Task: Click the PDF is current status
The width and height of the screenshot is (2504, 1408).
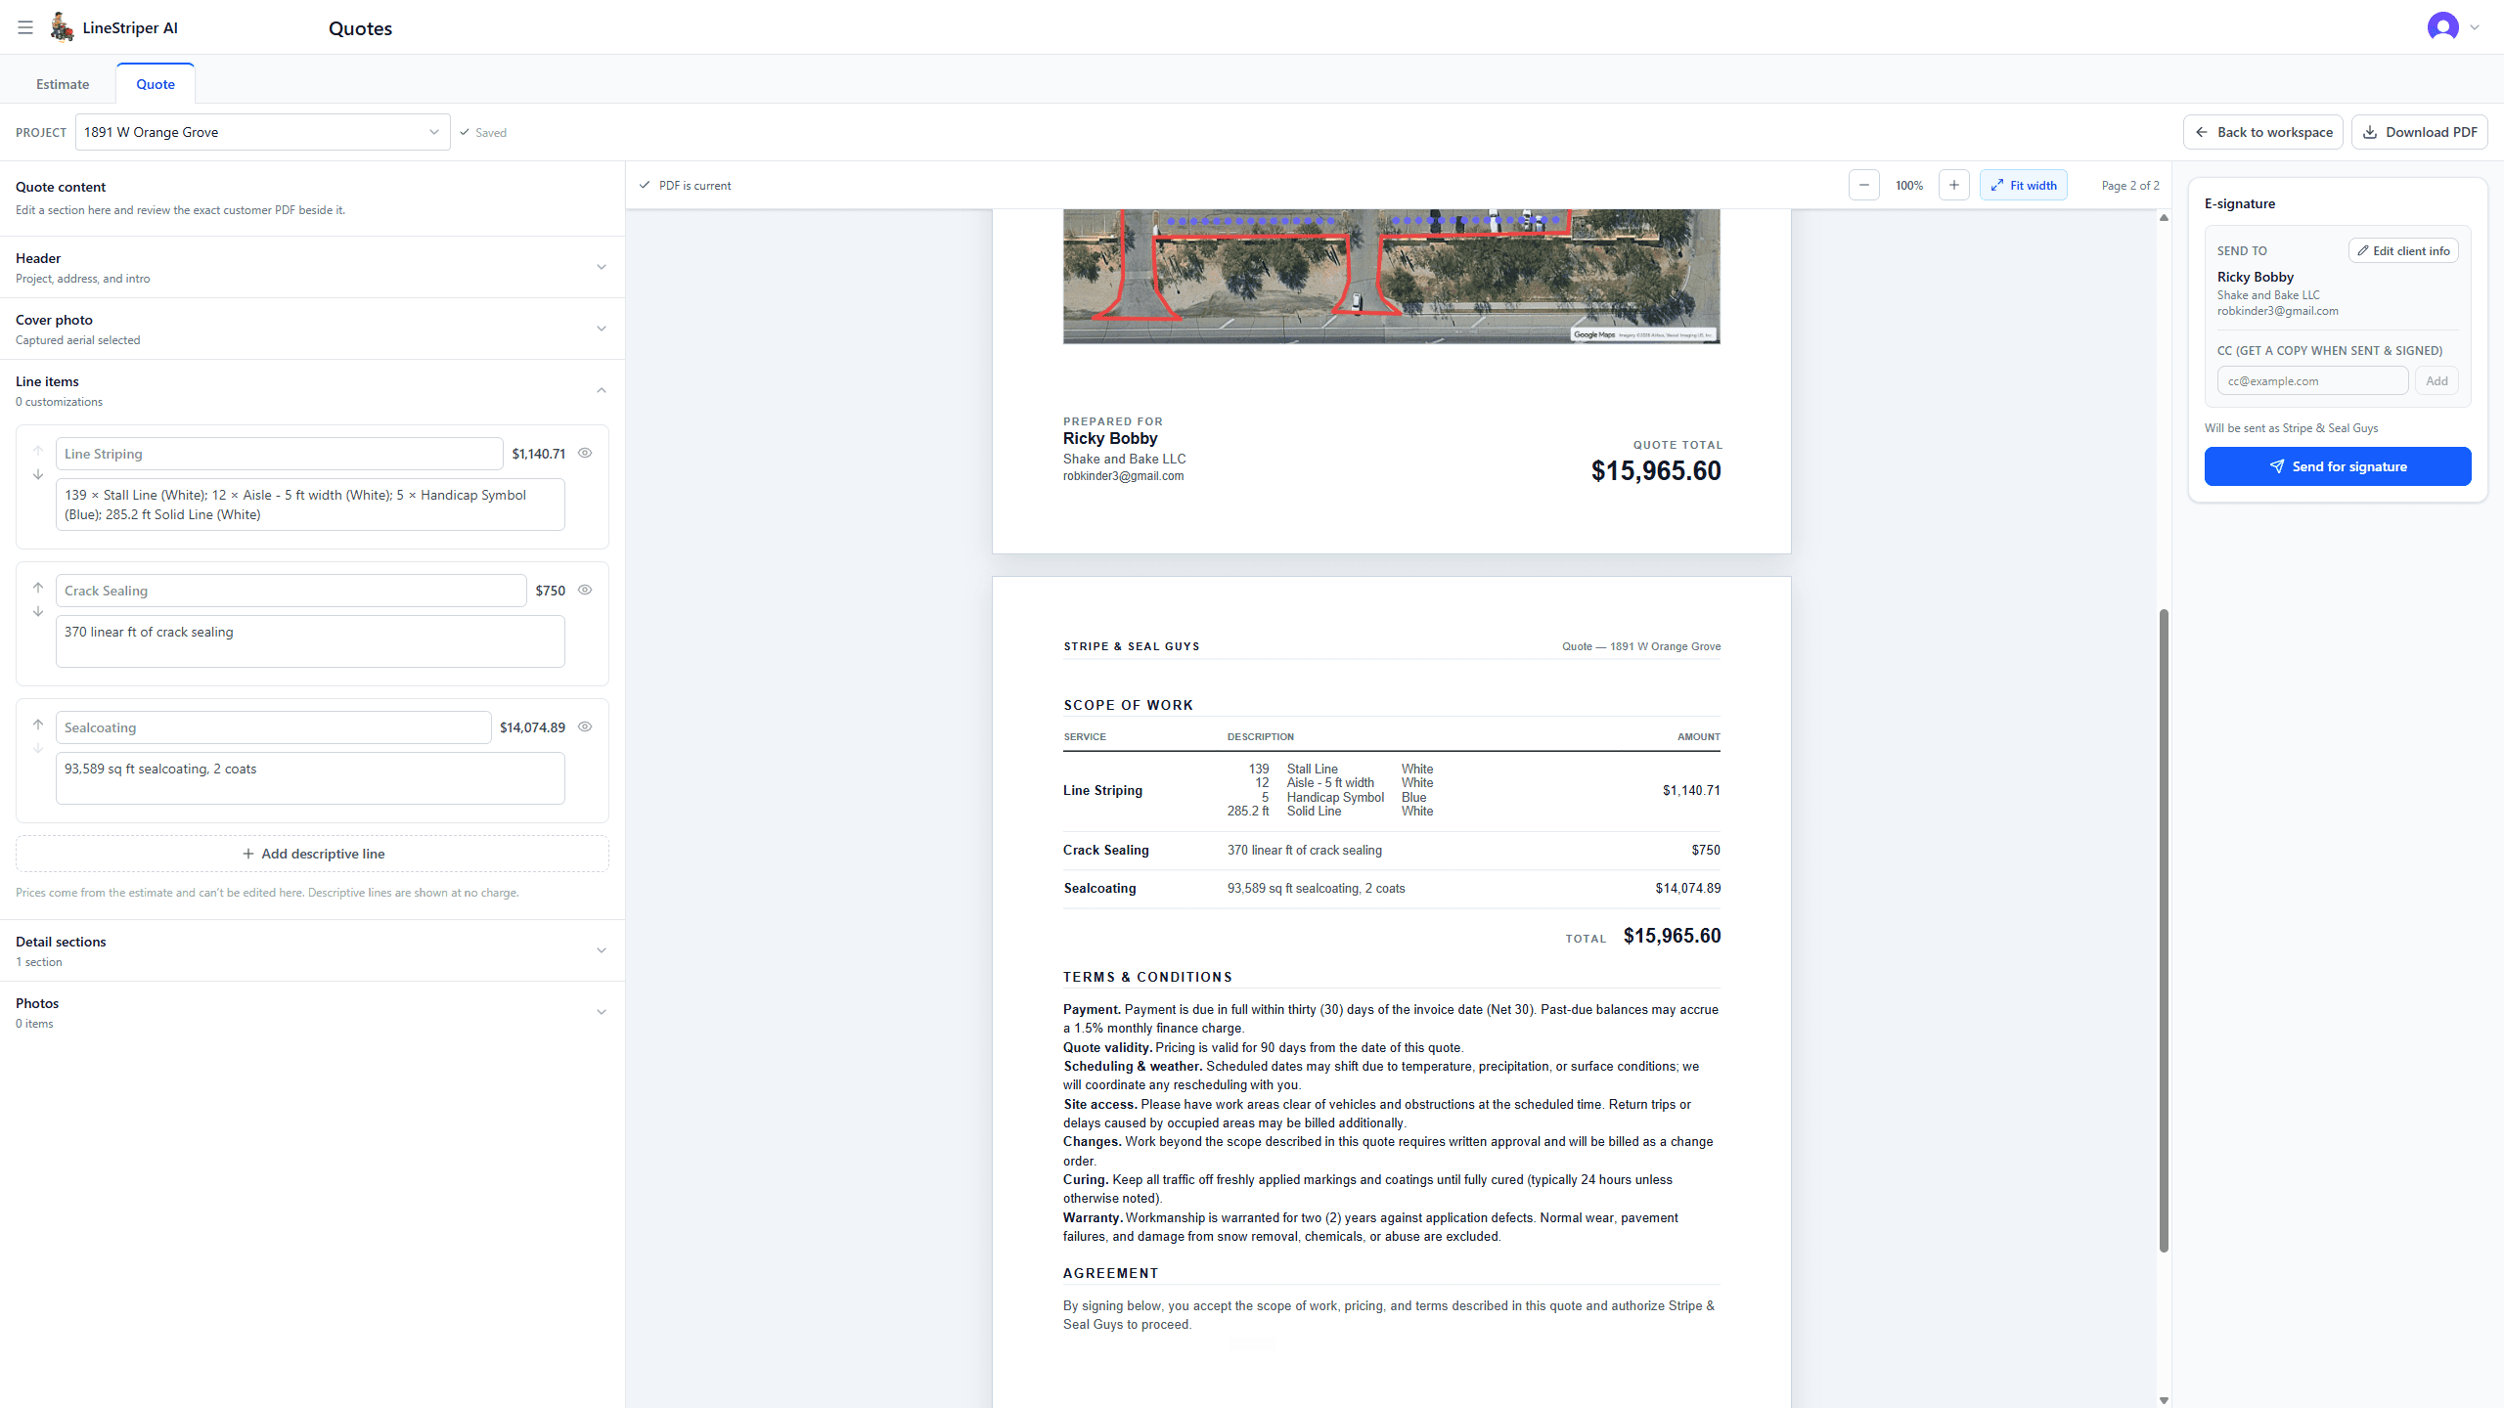Action: 685,186
